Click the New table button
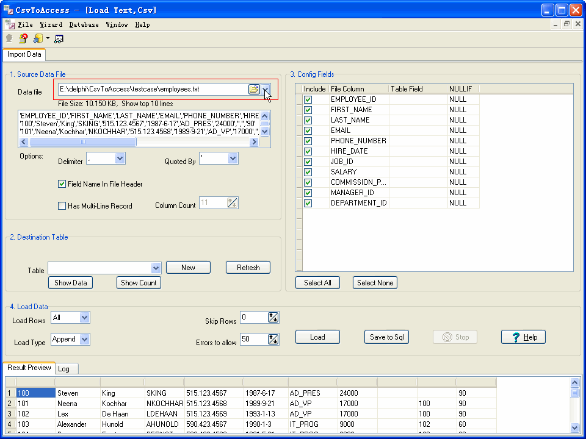The width and height of the screenshot is (586, 439). click(x=189, y=267)
